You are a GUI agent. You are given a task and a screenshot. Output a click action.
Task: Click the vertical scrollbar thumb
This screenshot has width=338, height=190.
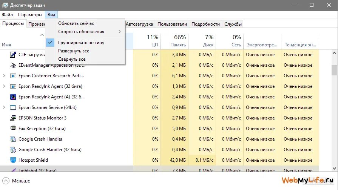(334, 70)
